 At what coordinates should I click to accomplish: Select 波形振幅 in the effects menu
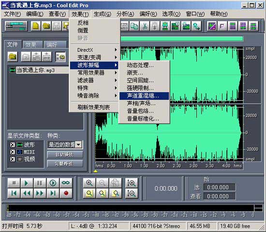(94, 65)
